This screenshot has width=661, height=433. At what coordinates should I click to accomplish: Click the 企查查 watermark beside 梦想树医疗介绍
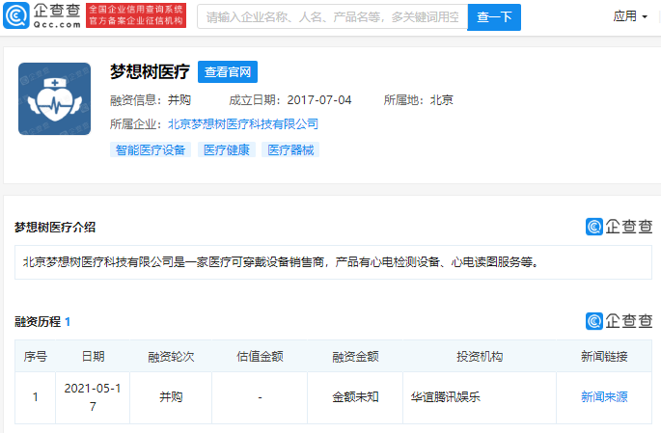coord(619,227)
